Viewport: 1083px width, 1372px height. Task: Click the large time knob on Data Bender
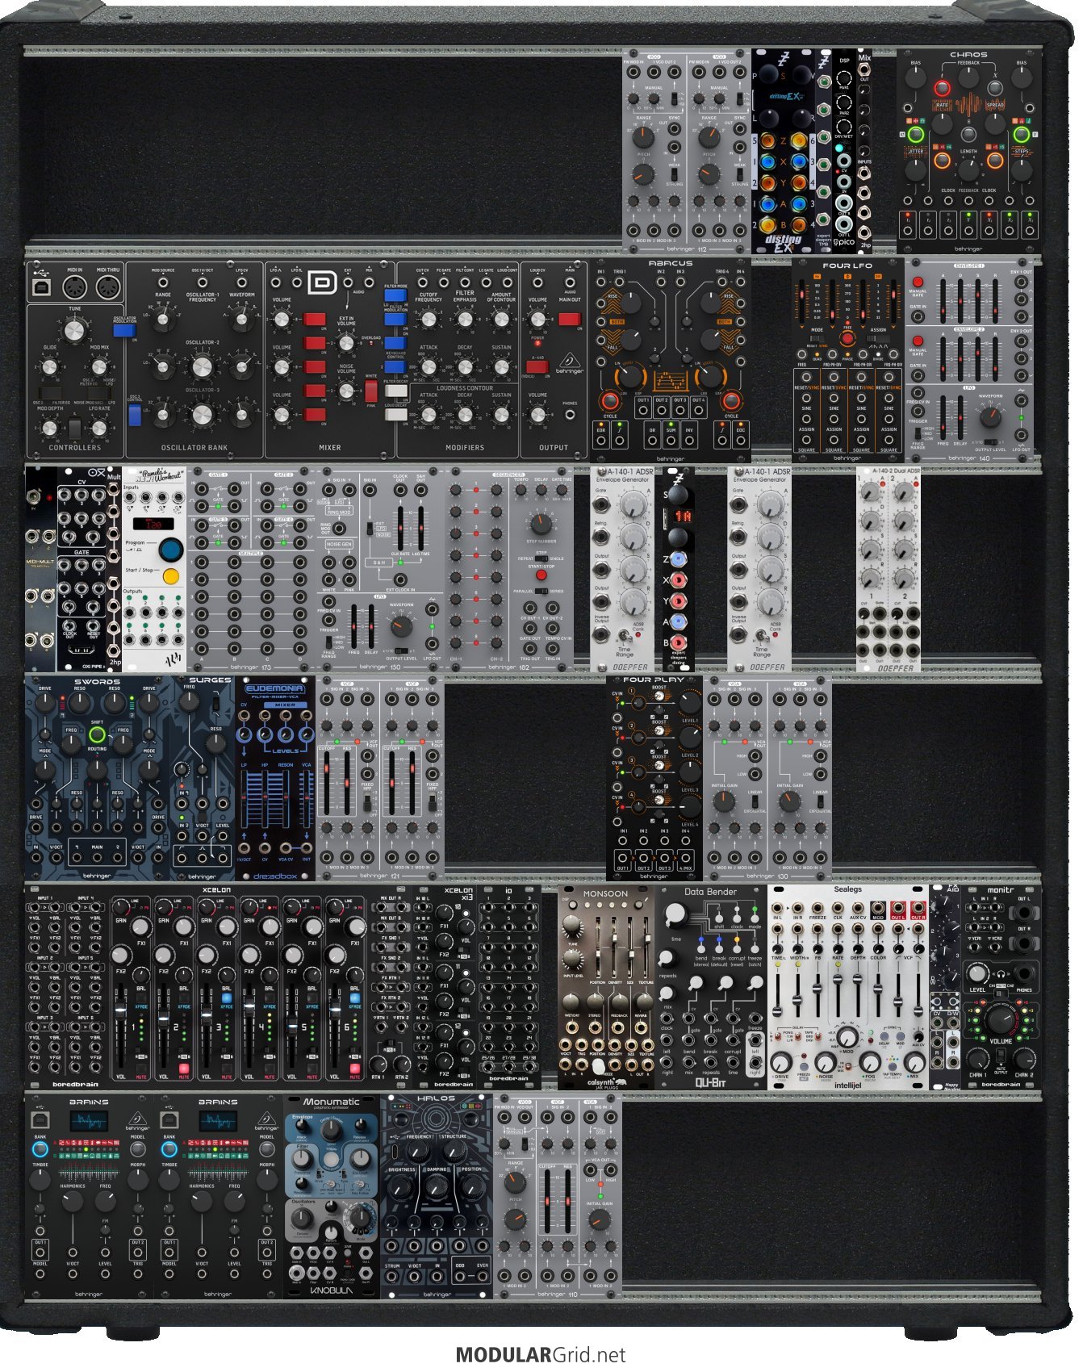[x=675, y=914]
